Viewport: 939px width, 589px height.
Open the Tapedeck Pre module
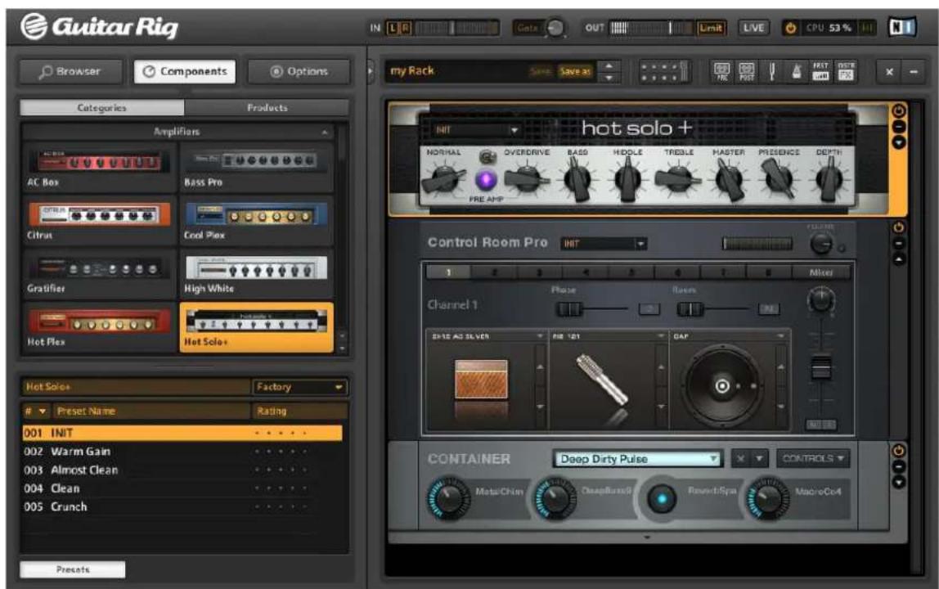click(x=721, y=71)
